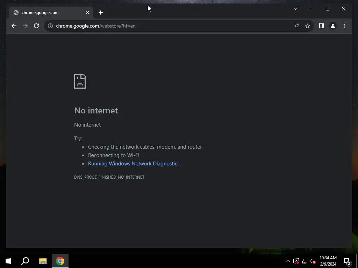The height and width of the screenshot is (268, 358).
Task: Expand the tab search dropdown arrow
Action: (295, 9)
